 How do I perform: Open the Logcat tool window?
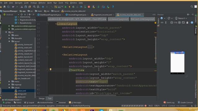click(x=29, y=103)
